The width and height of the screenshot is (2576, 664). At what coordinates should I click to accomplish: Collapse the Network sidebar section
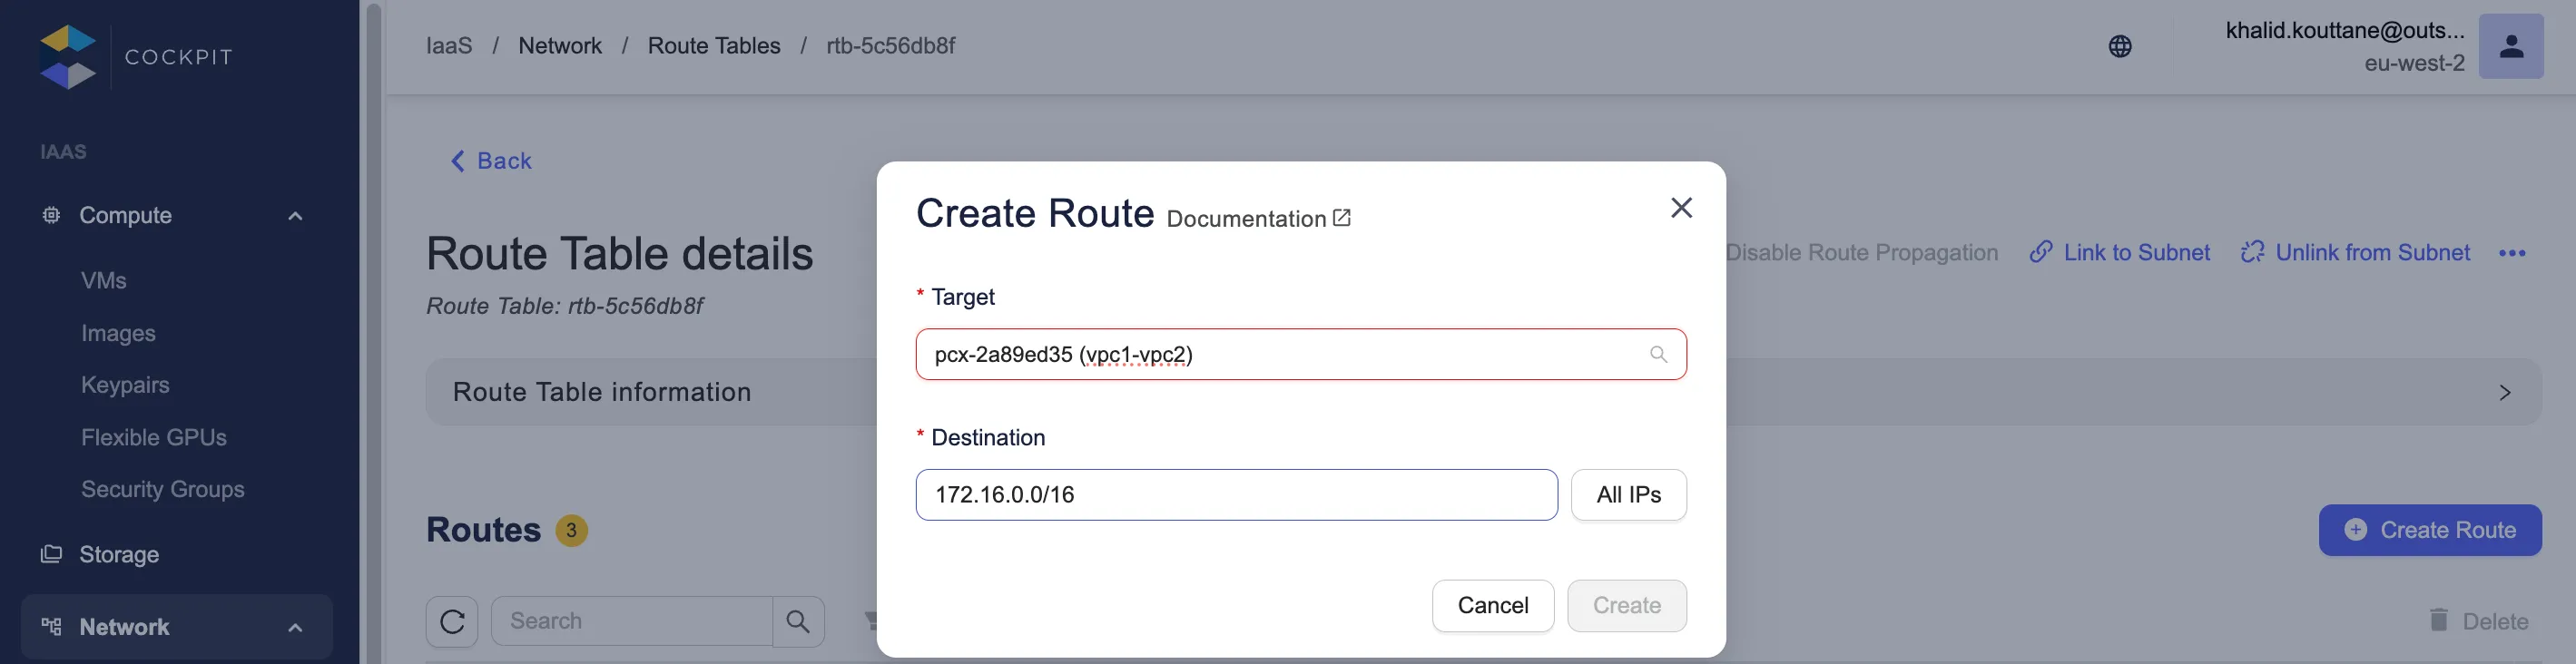coord(295,628)
